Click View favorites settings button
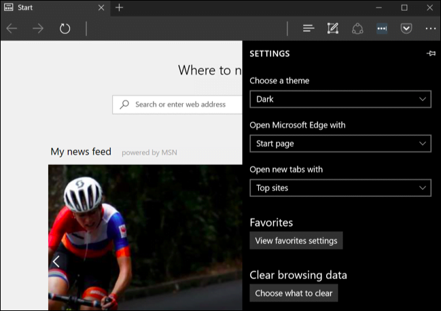 296,240
